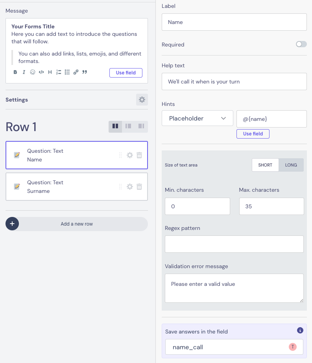Viewport: 312px width, 363px height.
Task: Set text area size to LONG
Action: click(291, 165)
